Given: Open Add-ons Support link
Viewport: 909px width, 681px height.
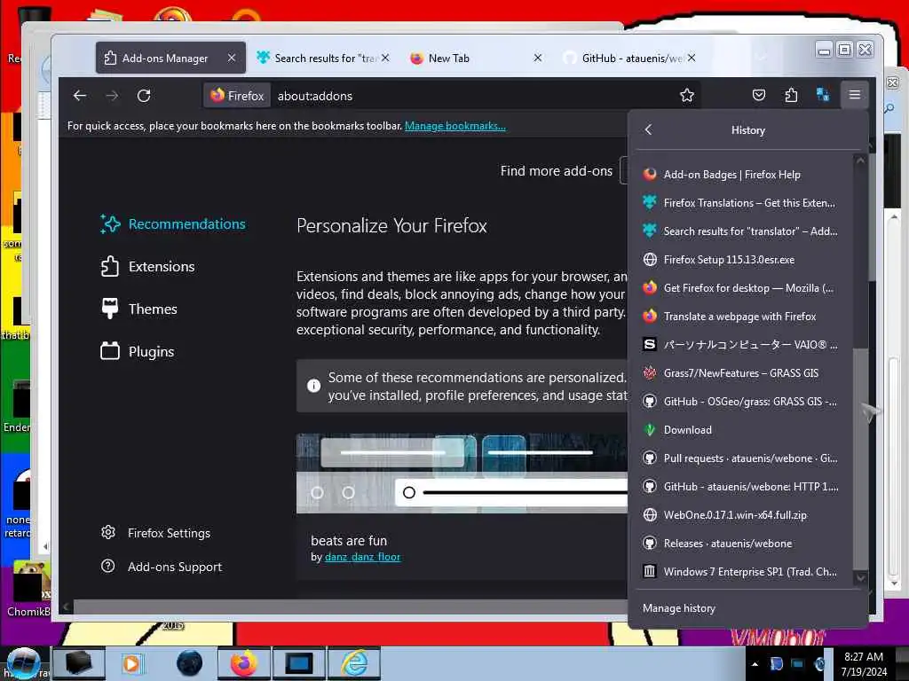Looking at the screenshot, I should pyautogui.click(x=162, y=567).
